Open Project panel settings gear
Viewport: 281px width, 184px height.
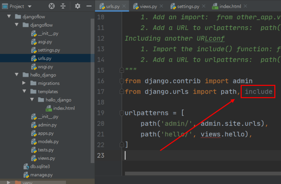click(x=78, y=6)
